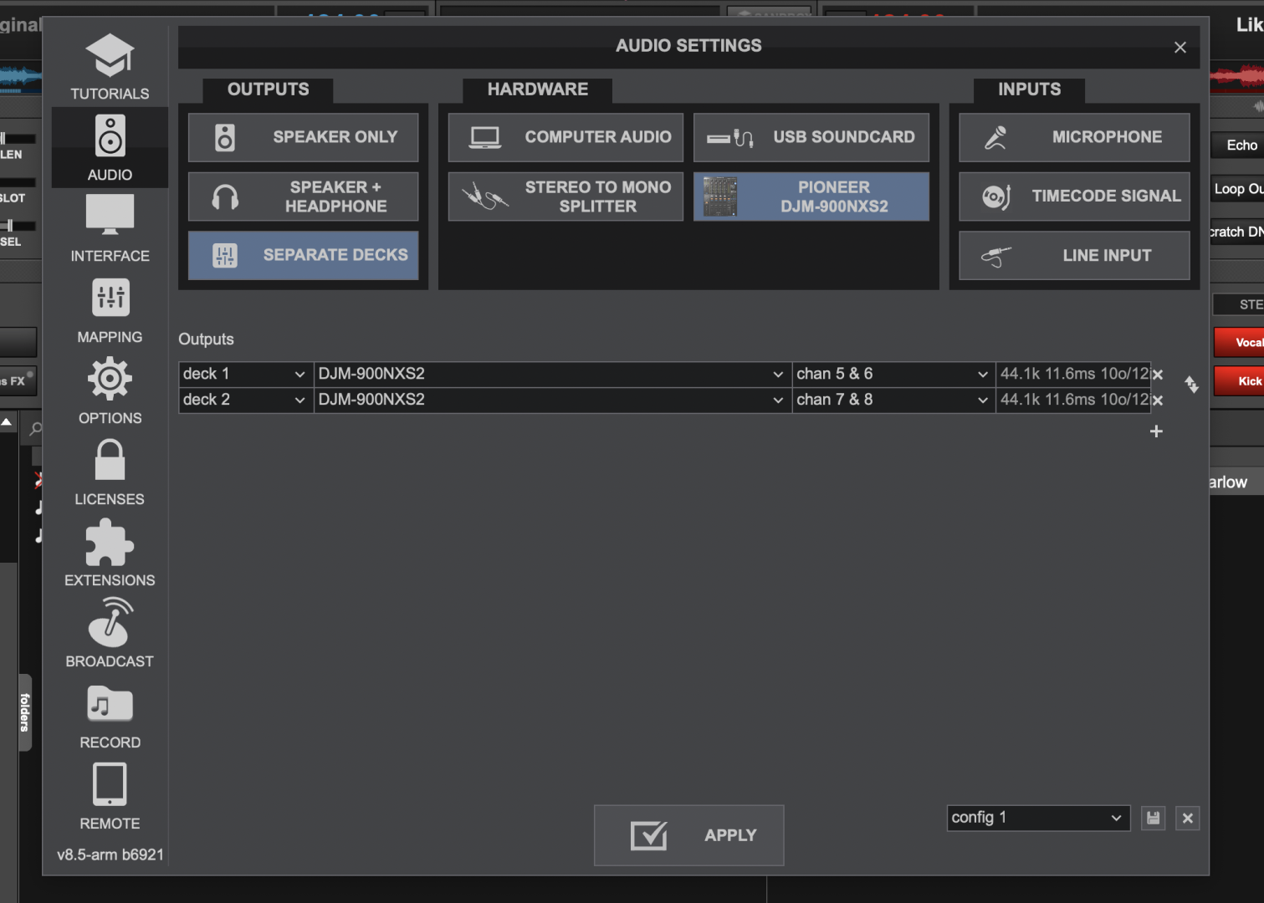Select Speaker + Headphone output

click(303, 196)
